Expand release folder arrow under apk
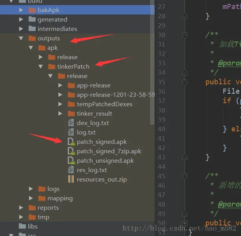The image size is (241, 236). (x=41, y=57)
